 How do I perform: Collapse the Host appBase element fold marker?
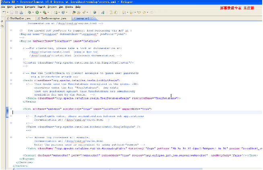point(11,109)
